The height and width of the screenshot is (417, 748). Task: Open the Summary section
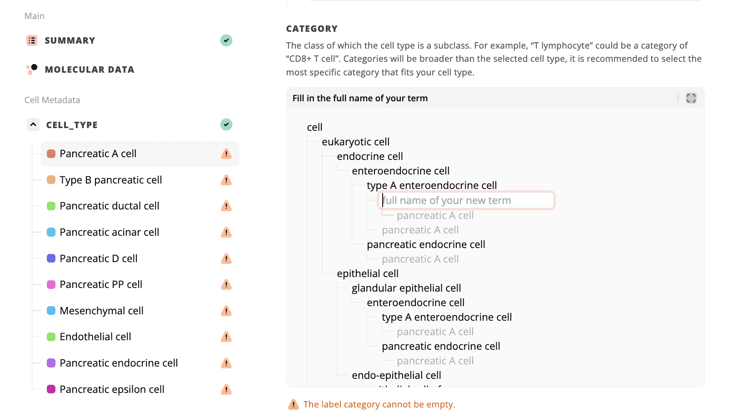(70, 40)
